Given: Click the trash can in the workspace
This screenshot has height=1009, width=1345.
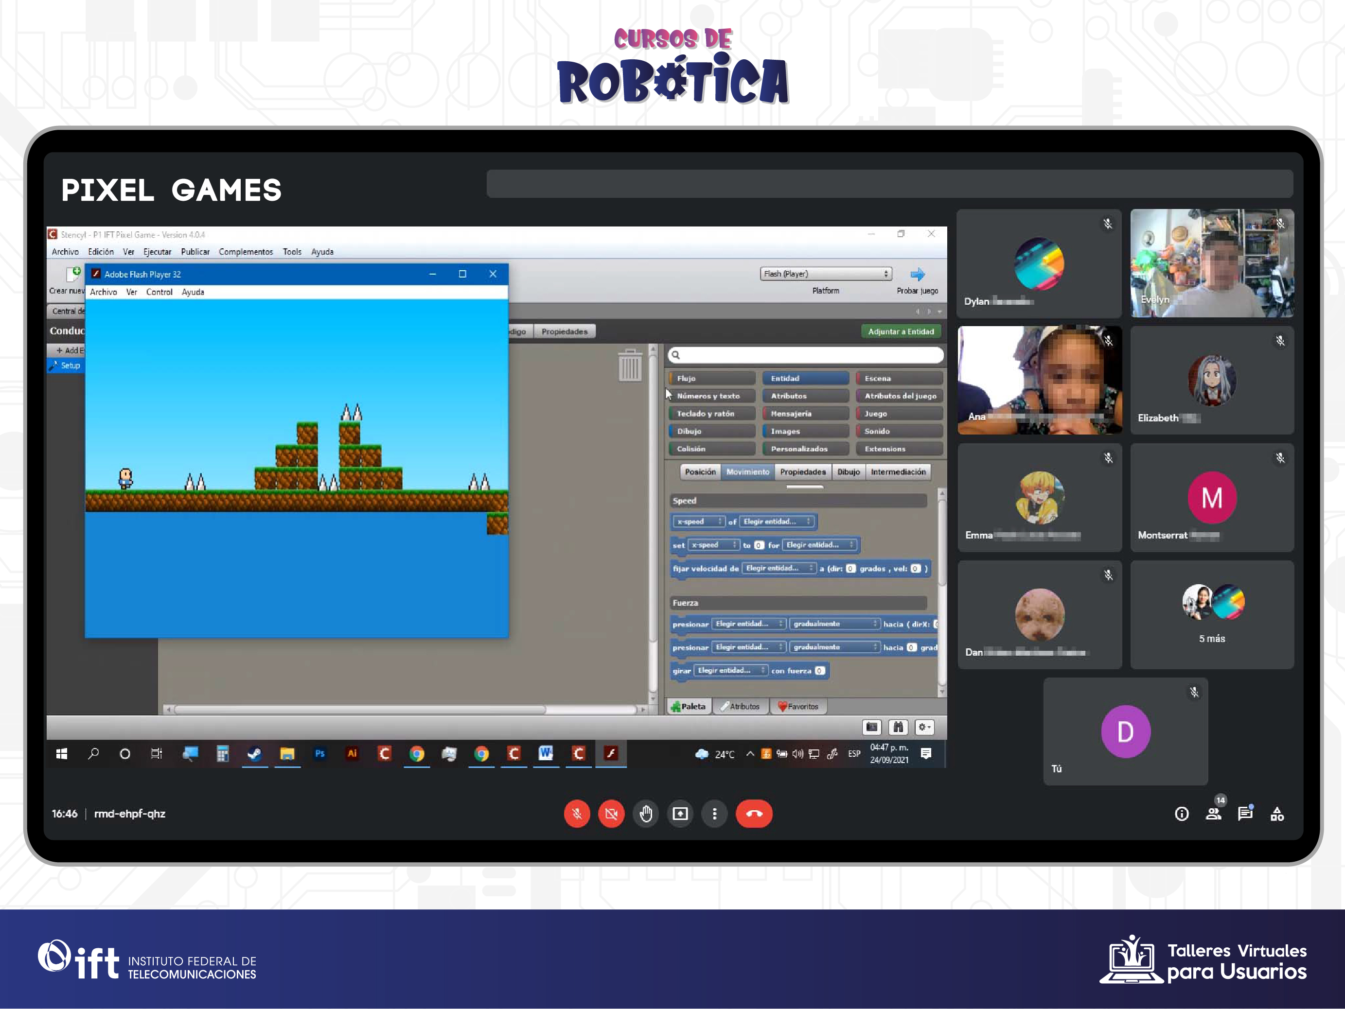Looking at the screenshot, I should pos(630,365).
